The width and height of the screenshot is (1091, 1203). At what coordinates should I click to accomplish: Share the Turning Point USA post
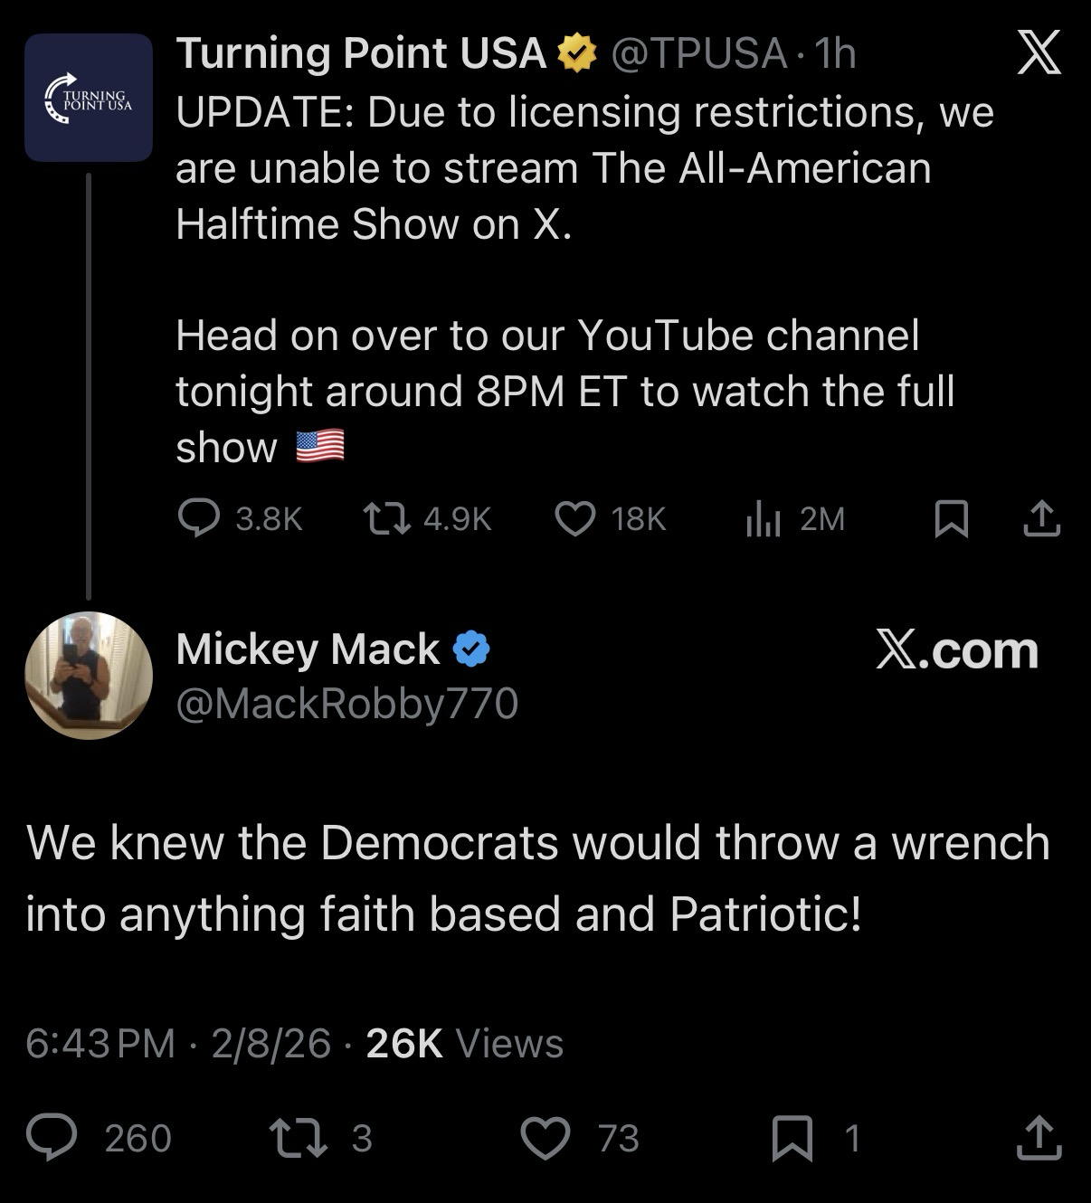1040,518
